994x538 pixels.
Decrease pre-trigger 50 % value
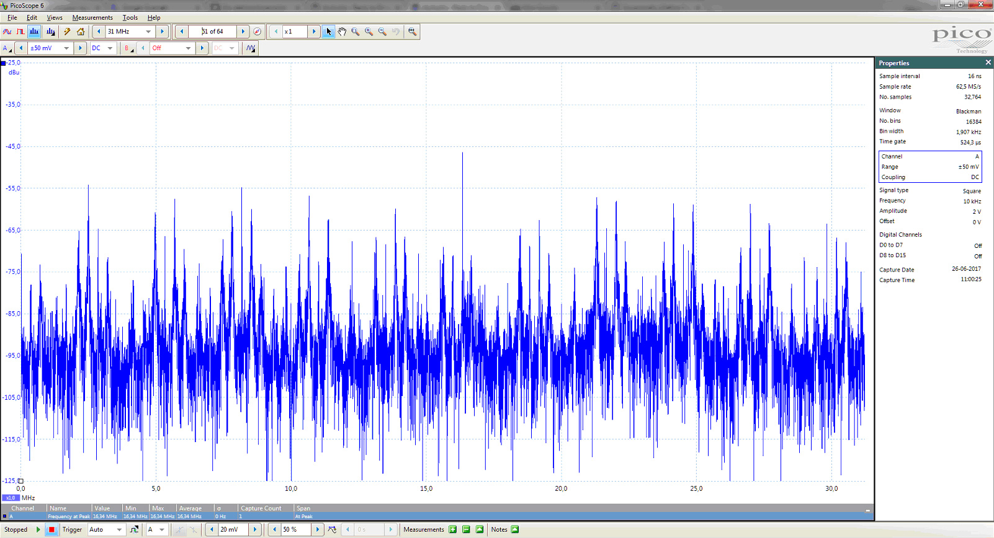point(275,530)
